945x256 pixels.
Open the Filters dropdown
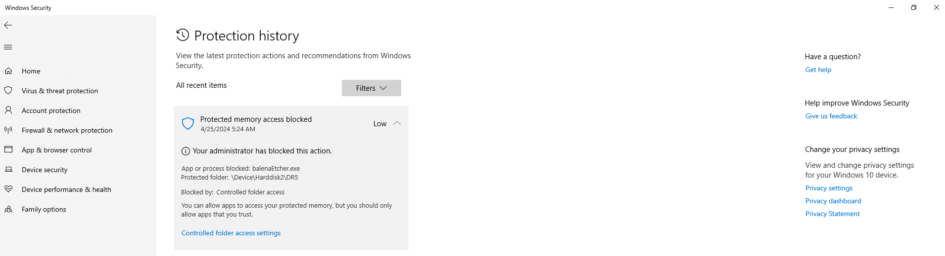(x=371, y=88)
